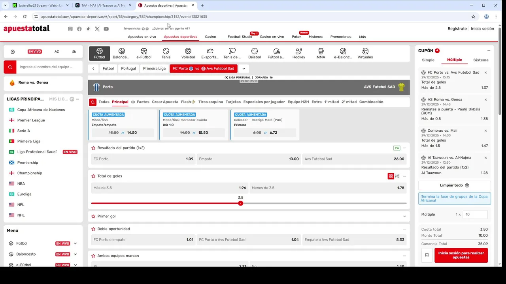Screen dimensions: 506x284
Task: Favorite the Doble oportunidad market star
Action: 93,229
